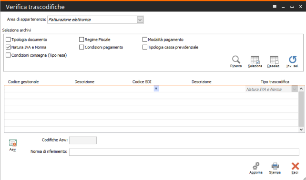Click the grid scrollbar down arrow
The image size is (306, 180).
(301, 130)
